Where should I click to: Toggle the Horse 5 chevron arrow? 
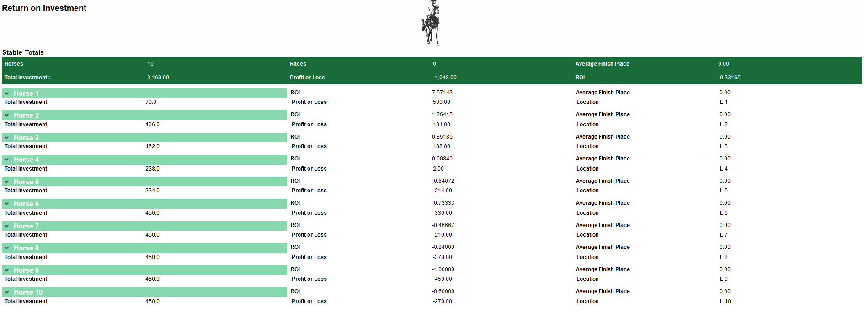click(7, 182)
